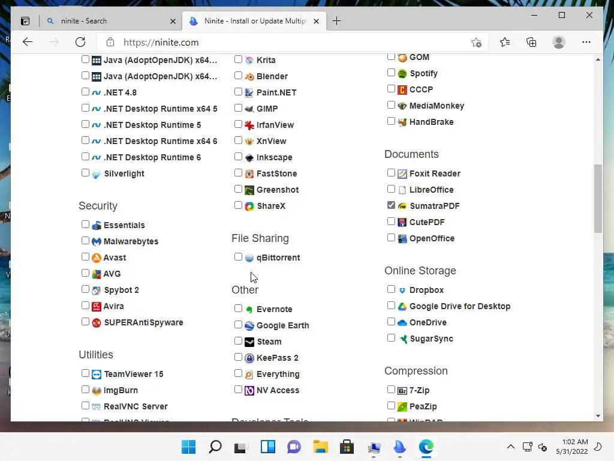
Task: Click the Krita app icon
Action: coord(249,61)
